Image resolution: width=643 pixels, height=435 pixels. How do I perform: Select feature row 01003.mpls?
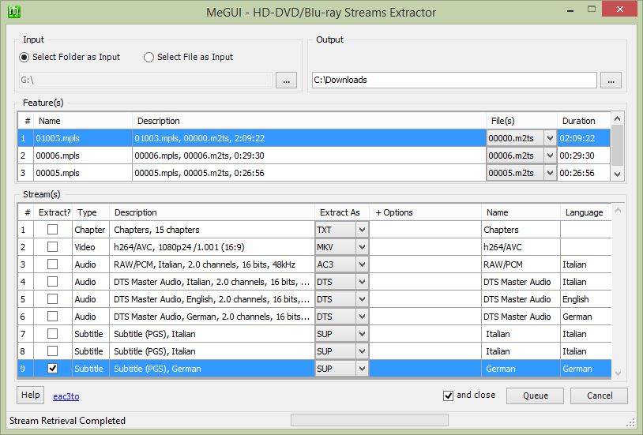314,138
